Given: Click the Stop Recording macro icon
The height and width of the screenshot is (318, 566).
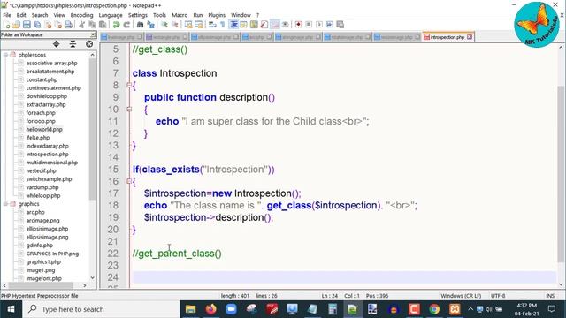Looking at the screenshot, I should tap(309, 25).
